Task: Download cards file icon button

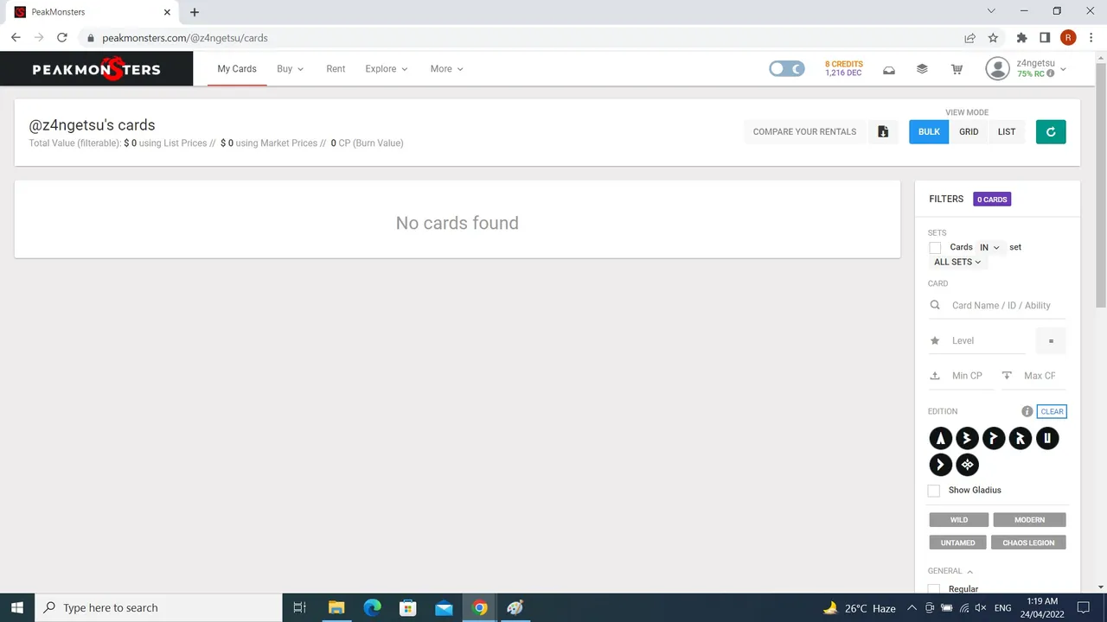Action: tap(883, 131)
